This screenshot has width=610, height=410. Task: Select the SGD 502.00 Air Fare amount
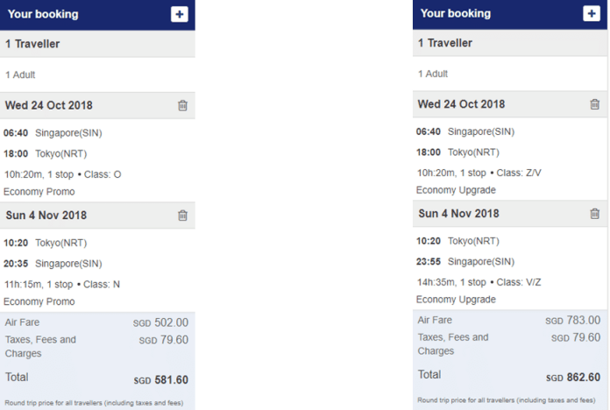click(x=160, y=322)
